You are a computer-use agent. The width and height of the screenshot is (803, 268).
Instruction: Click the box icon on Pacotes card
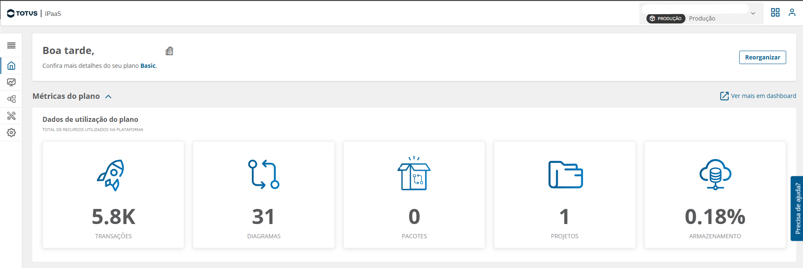coord(414,173)
